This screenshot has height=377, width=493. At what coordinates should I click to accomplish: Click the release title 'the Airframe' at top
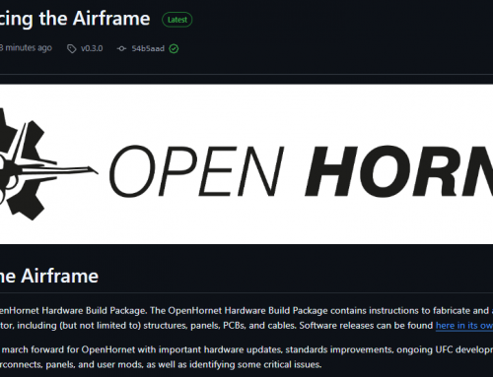pos(95,19)
